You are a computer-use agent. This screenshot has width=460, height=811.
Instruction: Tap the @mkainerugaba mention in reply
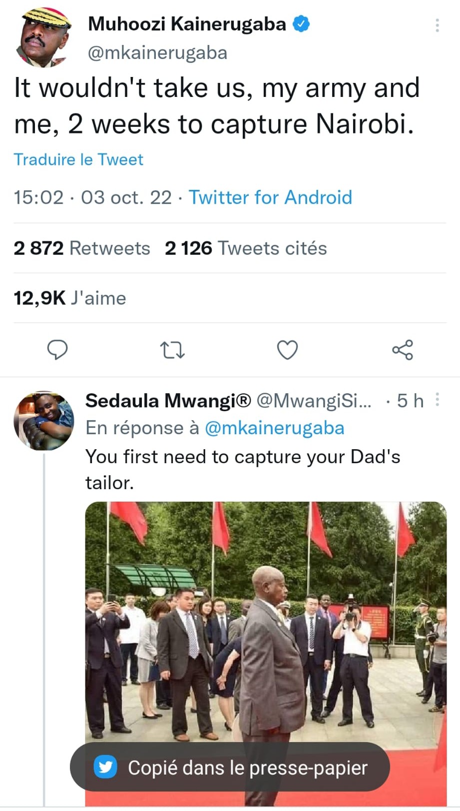[275, 428]
